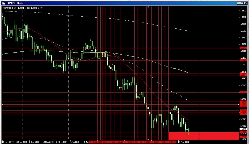Click the 1.6220 price scale label

pos(243,51)
